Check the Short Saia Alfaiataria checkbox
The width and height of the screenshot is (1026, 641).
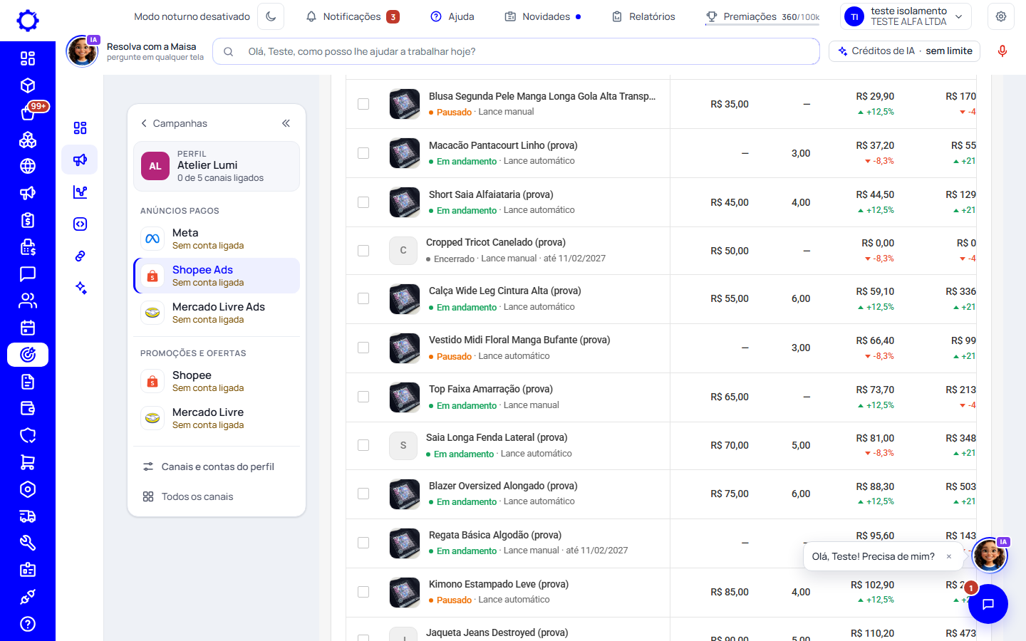[363, 202]
